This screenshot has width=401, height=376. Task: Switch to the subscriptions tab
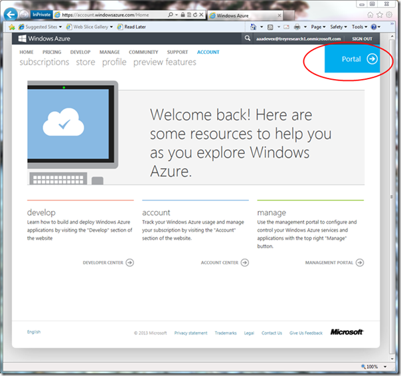[x=44, y=63]
